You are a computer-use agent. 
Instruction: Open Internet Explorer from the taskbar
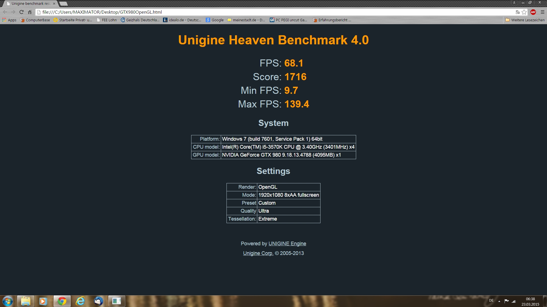[80, 301]
